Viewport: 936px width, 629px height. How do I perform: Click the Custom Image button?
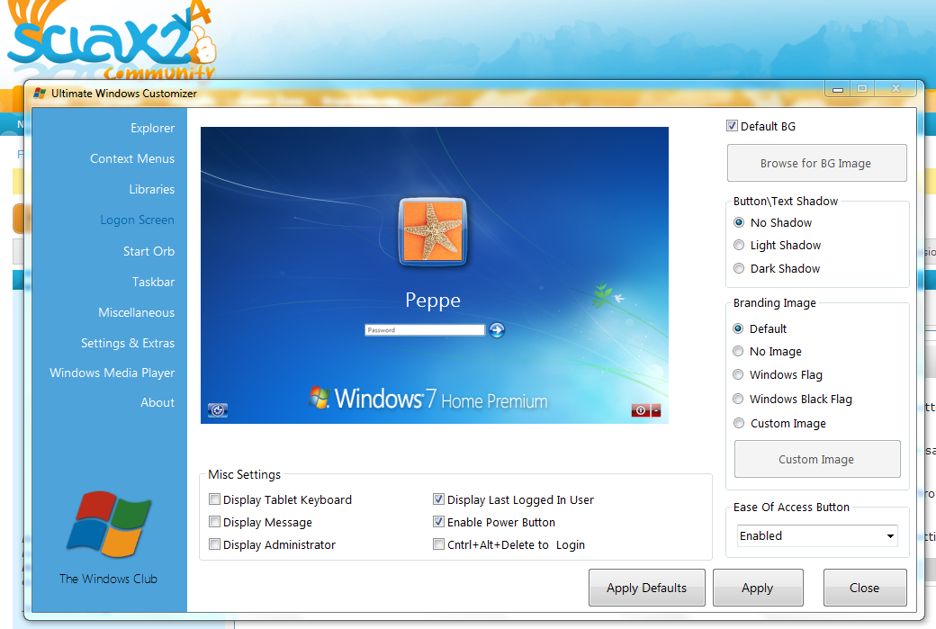point(816,459)
